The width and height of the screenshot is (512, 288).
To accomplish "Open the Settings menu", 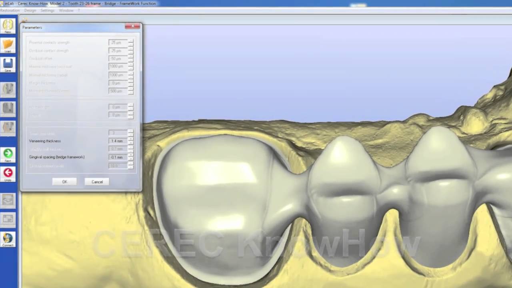I will (x=48, y=10).
